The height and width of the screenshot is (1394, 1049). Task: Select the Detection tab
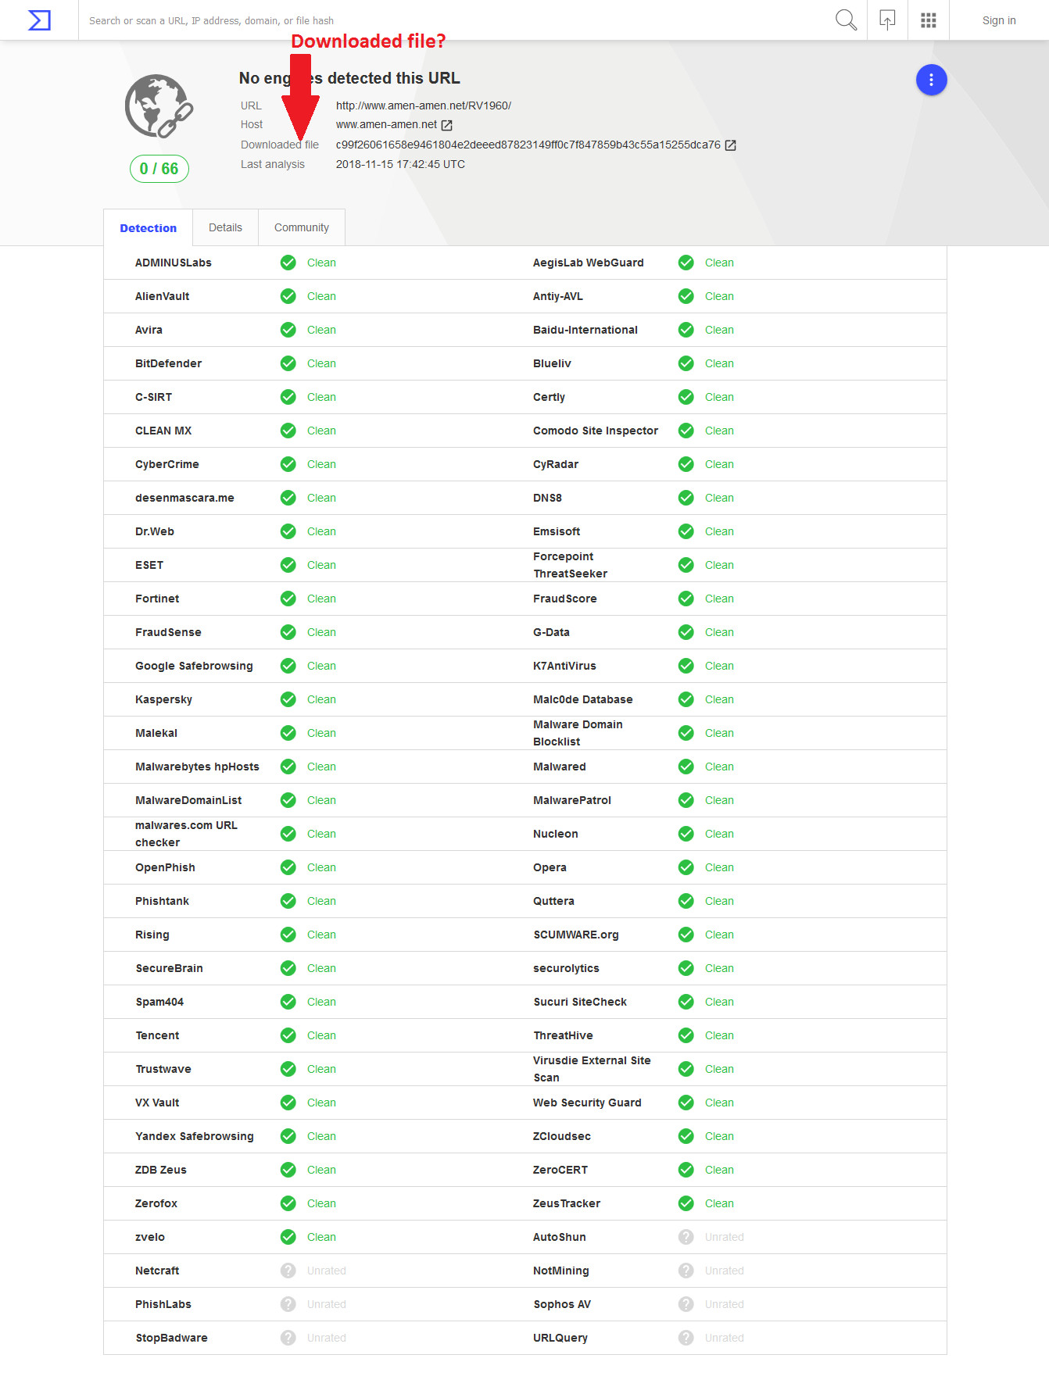point(148,228)
